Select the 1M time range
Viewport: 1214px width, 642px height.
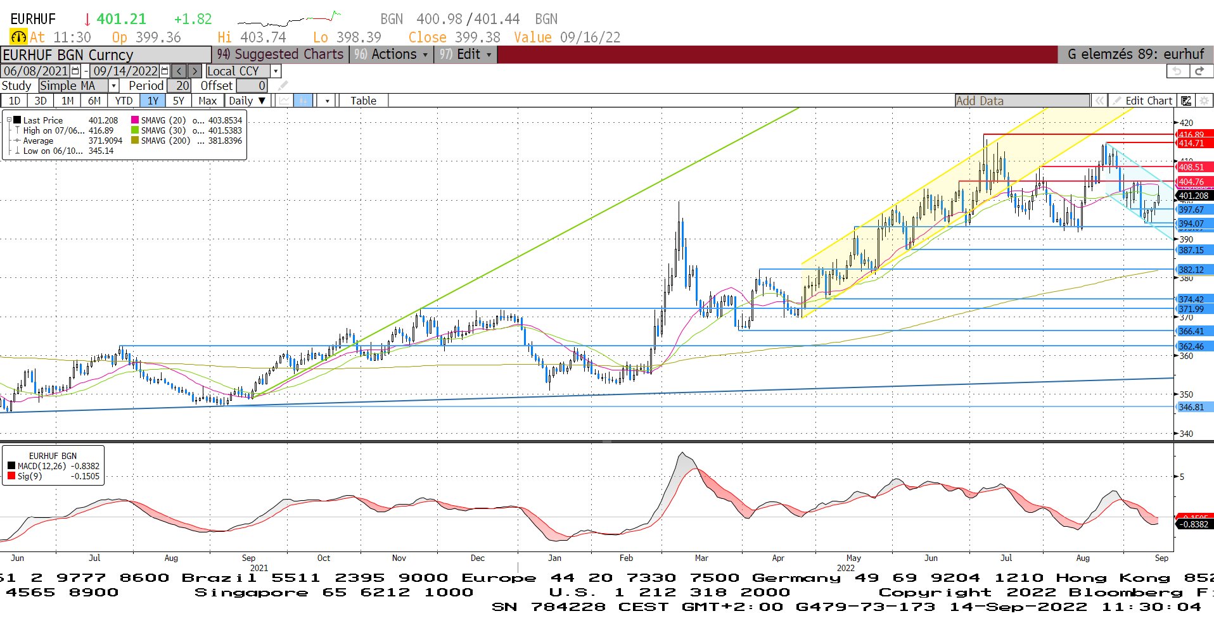pyautogui.click(x=67, y=101)
